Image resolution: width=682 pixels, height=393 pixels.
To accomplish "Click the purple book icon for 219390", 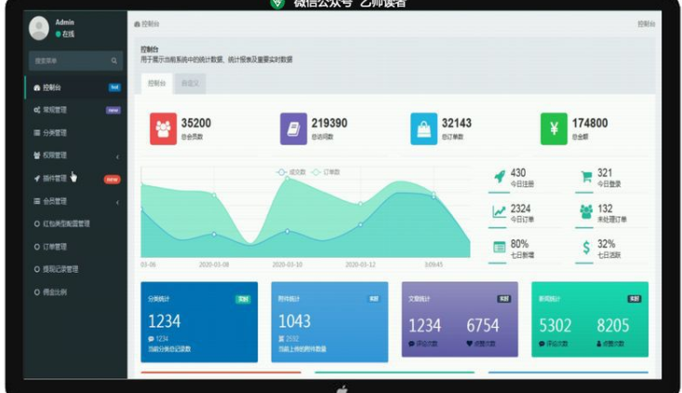I will point(294,129).
